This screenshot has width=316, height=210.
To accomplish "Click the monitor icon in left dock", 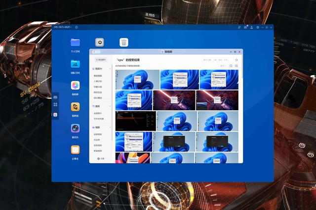I will 55,97.
